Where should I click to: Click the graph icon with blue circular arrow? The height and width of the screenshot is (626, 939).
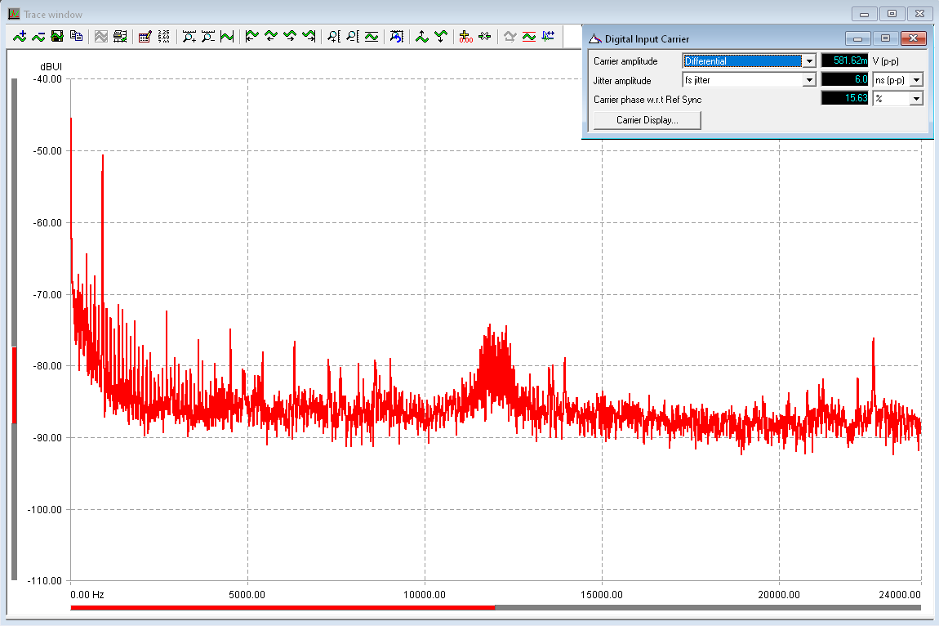tap(397, 36)
